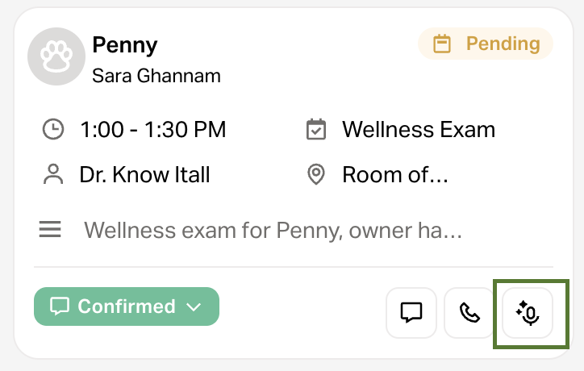
Task: Select owner name Sara Ghannam
Action: coord(156,76)
